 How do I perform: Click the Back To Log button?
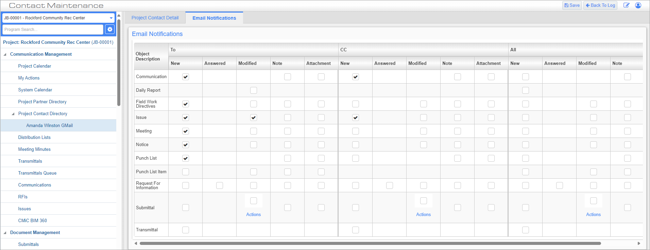pyautogui.click(x=600, y=5)
